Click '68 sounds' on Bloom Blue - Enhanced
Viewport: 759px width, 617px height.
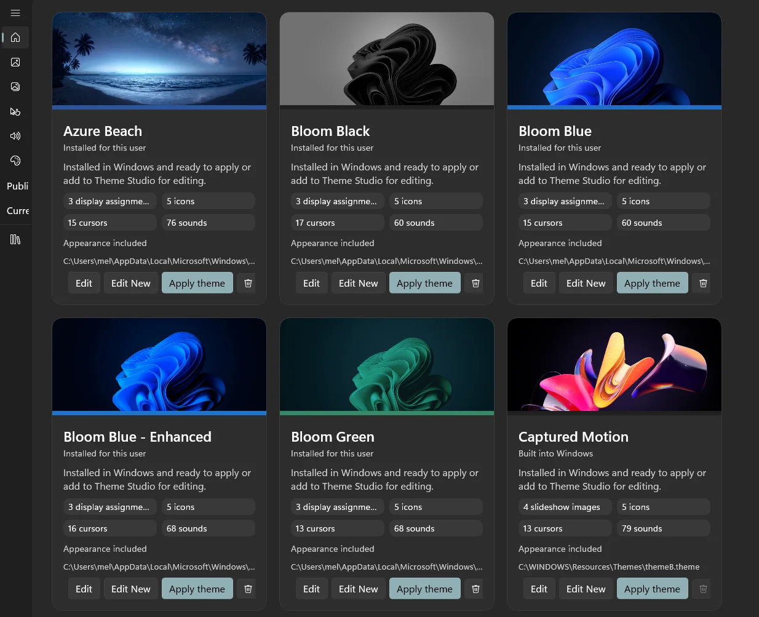pyautogui.click(x=209, y=528)
